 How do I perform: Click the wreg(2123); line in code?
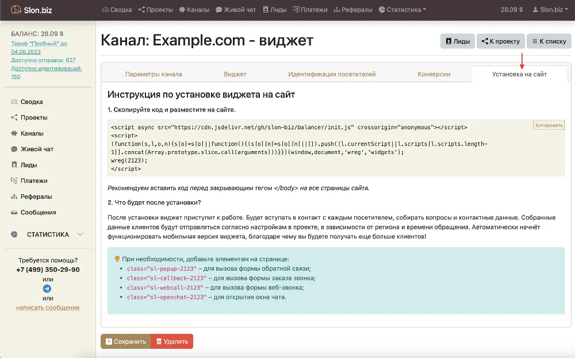(x=129, y=160)
